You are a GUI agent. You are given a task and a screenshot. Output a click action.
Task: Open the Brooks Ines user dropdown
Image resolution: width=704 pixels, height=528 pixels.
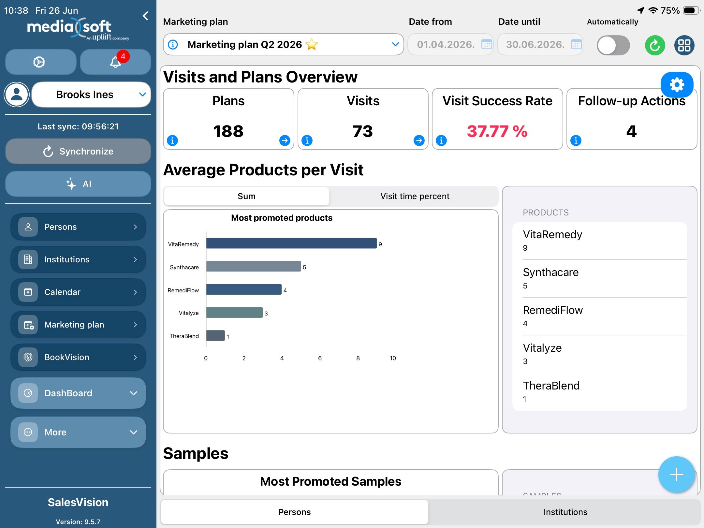click(91, 95)
